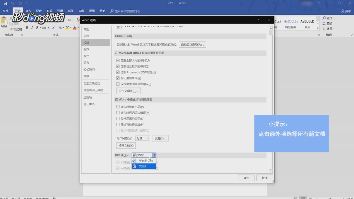
Task: Click the Select 选择 cursor icon
Action: click(324, 29)
